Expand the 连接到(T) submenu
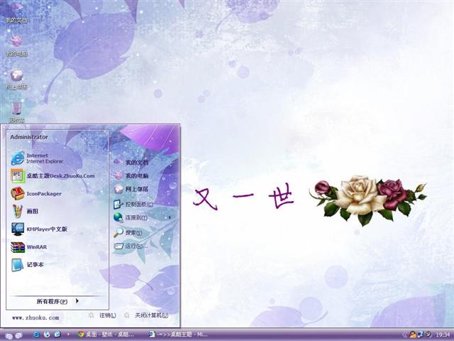 pos(142,217)
